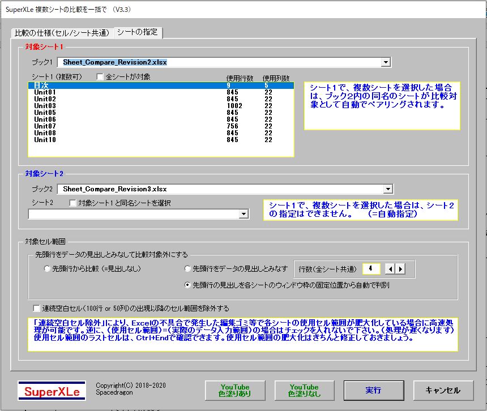
Task: Click the empty シート2 combo box field
Action: 134,214
